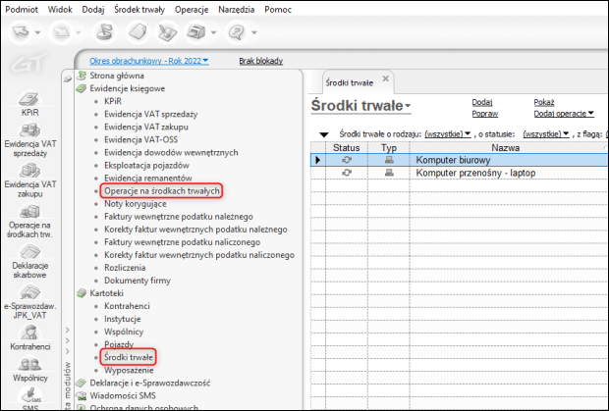
Task: Open e-Sprawozdaw. JPK_VAT sidebar icon
Action: click(x=29, y=302)
